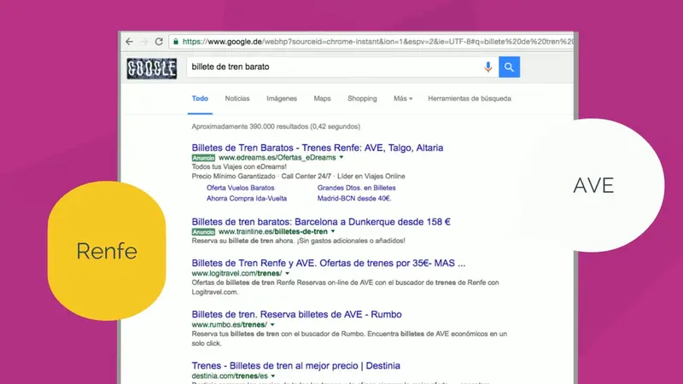Click the 'Grandes Dtos. en Billetes' sitelink

pyautogui.click(x=356, y=188)
